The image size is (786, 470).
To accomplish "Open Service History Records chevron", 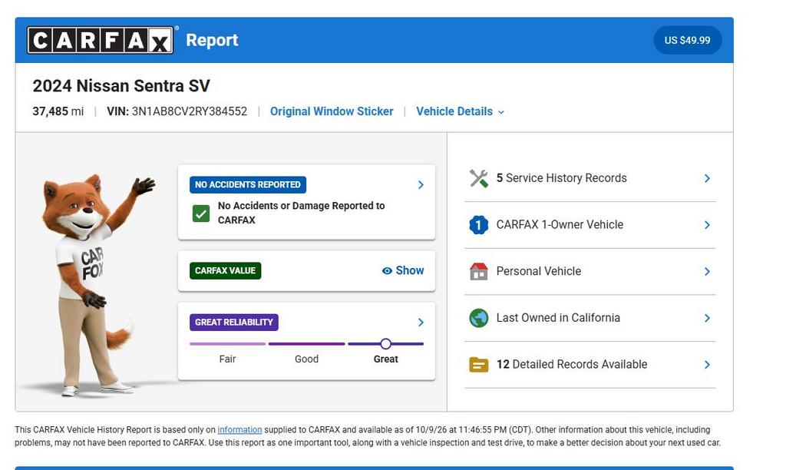I will [707, 178].
